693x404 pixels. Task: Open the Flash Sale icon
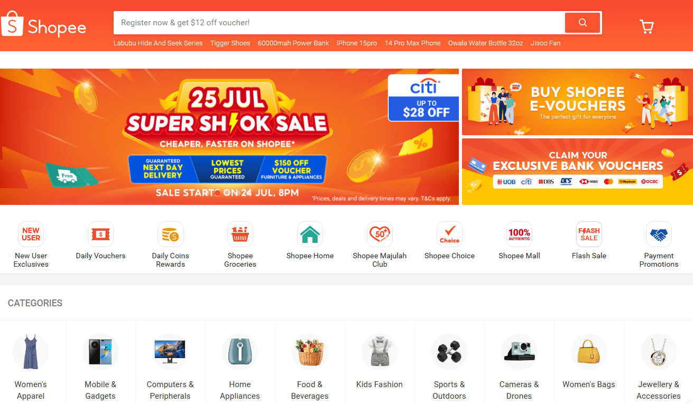(x=589, y=234)
